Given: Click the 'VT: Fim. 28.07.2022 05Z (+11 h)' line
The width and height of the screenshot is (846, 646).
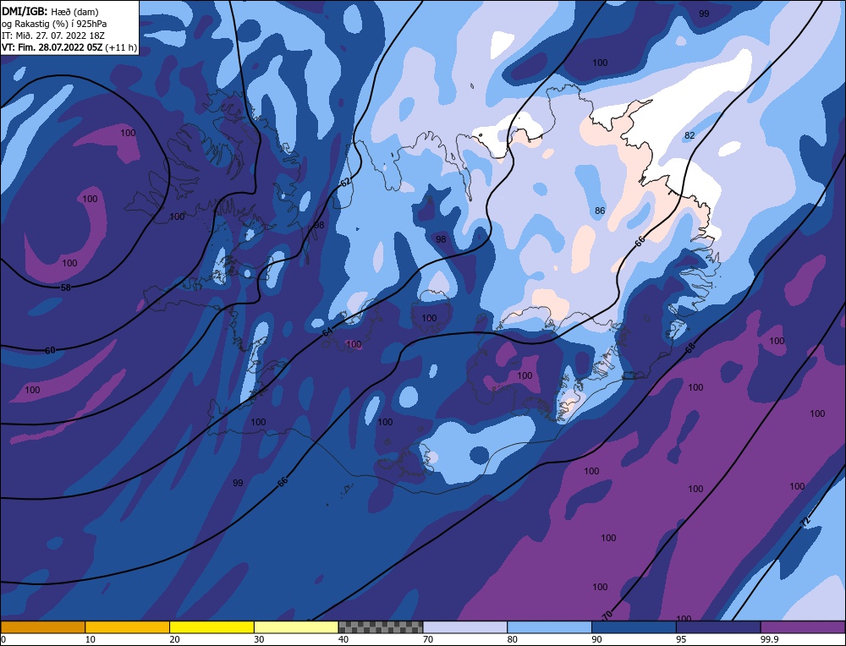Looking at the screenshot, I should 69,47.
